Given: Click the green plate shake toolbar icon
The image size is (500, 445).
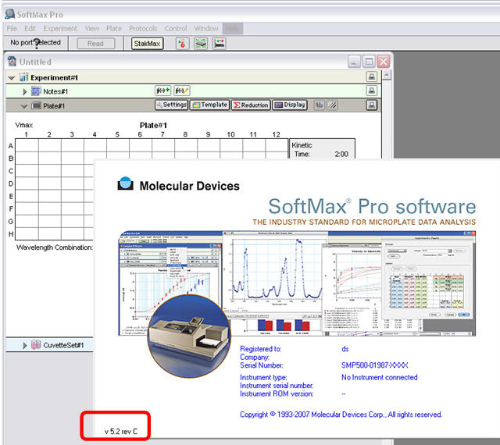Looking at the screenshot, I should [x=201, y=44].
